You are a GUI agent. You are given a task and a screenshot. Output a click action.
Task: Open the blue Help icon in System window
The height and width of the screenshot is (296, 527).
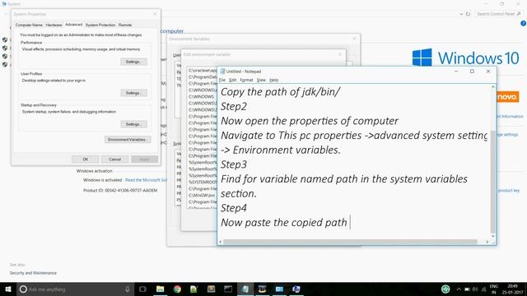point(524,24)
